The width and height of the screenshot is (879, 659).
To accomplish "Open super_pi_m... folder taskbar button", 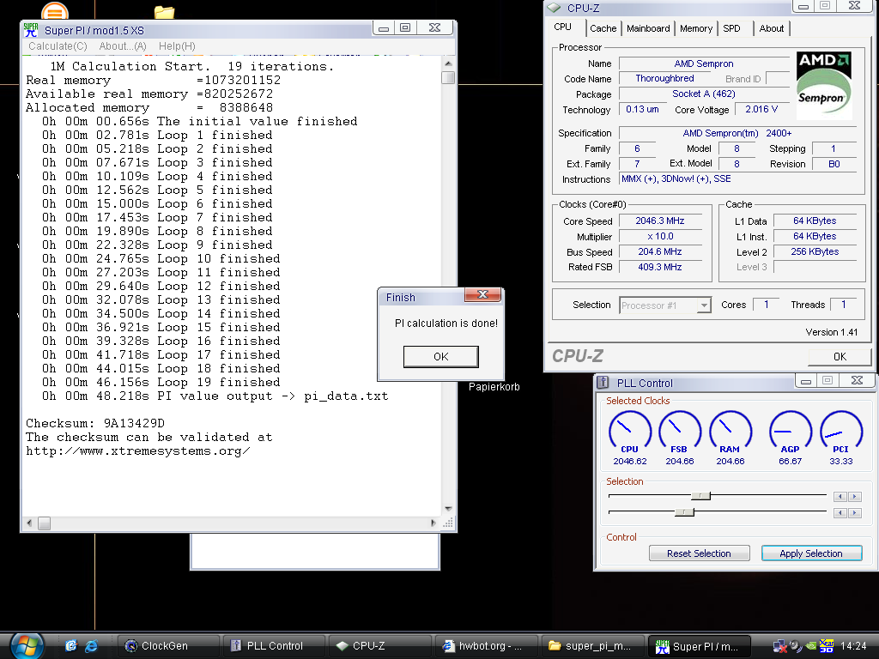I will pos(592,646).
